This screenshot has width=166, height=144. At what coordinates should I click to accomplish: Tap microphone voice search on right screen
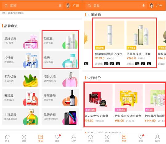coord(144,6)
